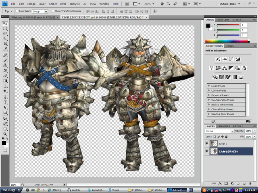
Task: Add a Curves adjustment
Action: tap(231, 59)
